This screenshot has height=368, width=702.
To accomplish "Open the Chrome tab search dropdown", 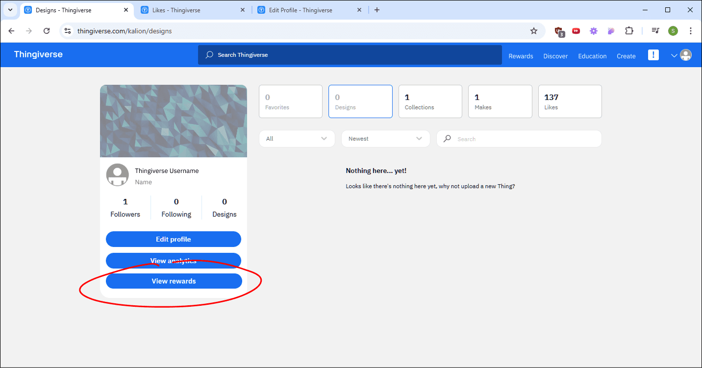I will (10, 10).
